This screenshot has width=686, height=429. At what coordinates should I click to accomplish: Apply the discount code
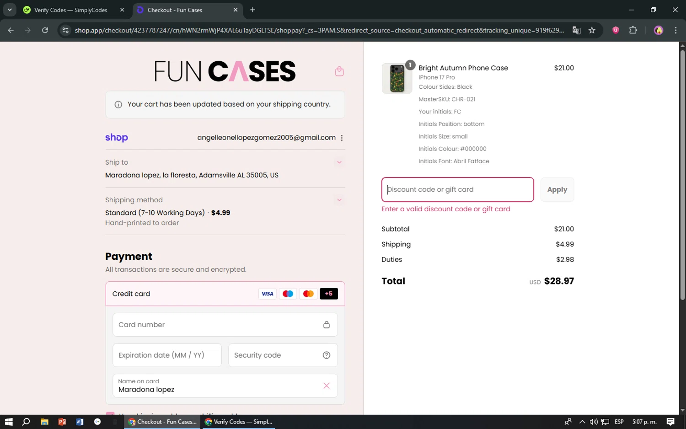pyautogui.click(x=557, y=189)
